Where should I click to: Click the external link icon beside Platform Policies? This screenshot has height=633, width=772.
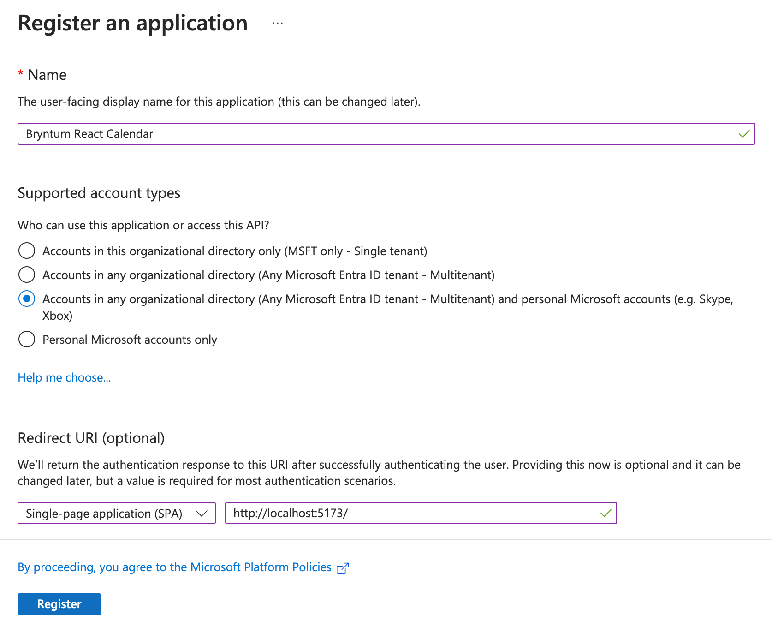tap(343, 568)
